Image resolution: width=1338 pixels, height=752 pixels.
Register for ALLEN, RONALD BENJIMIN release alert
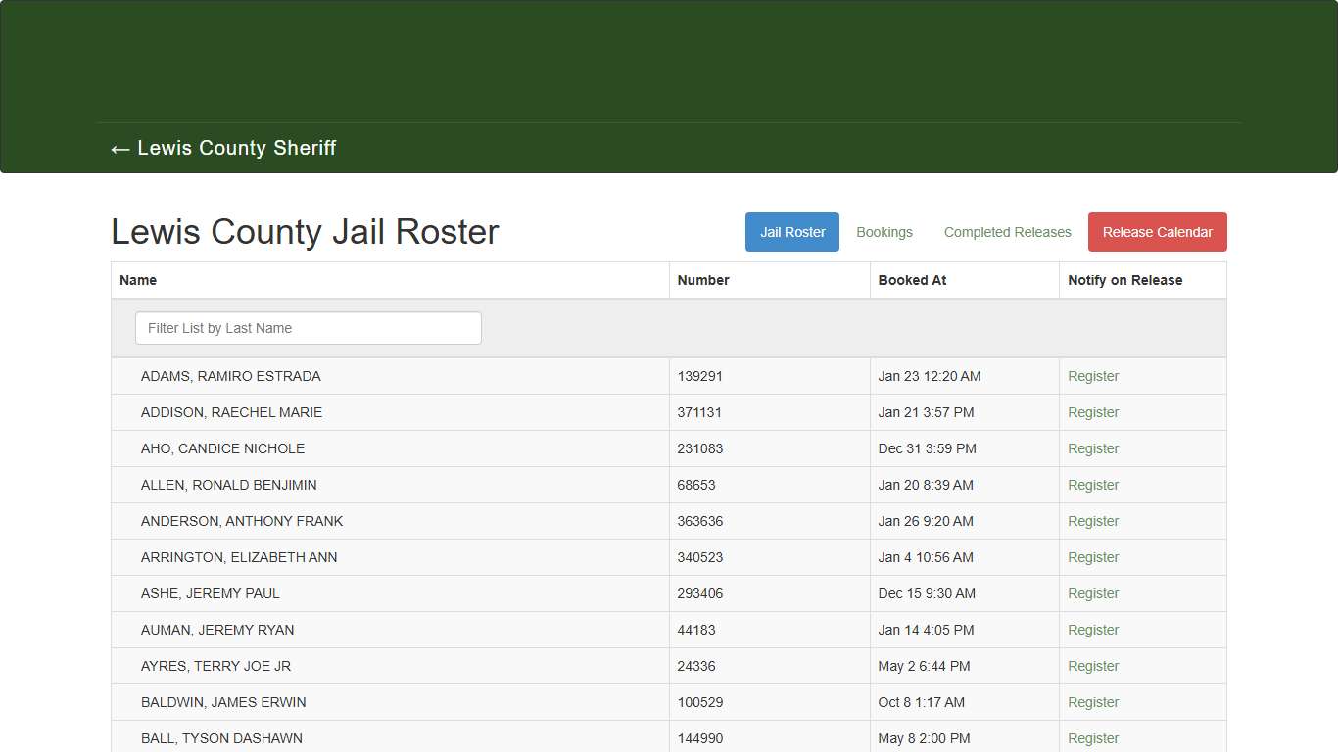pyautogui.click(x=1093, y=485)
